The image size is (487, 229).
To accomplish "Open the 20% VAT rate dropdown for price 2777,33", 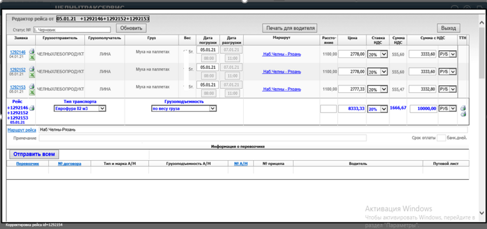I will point(377,89).
